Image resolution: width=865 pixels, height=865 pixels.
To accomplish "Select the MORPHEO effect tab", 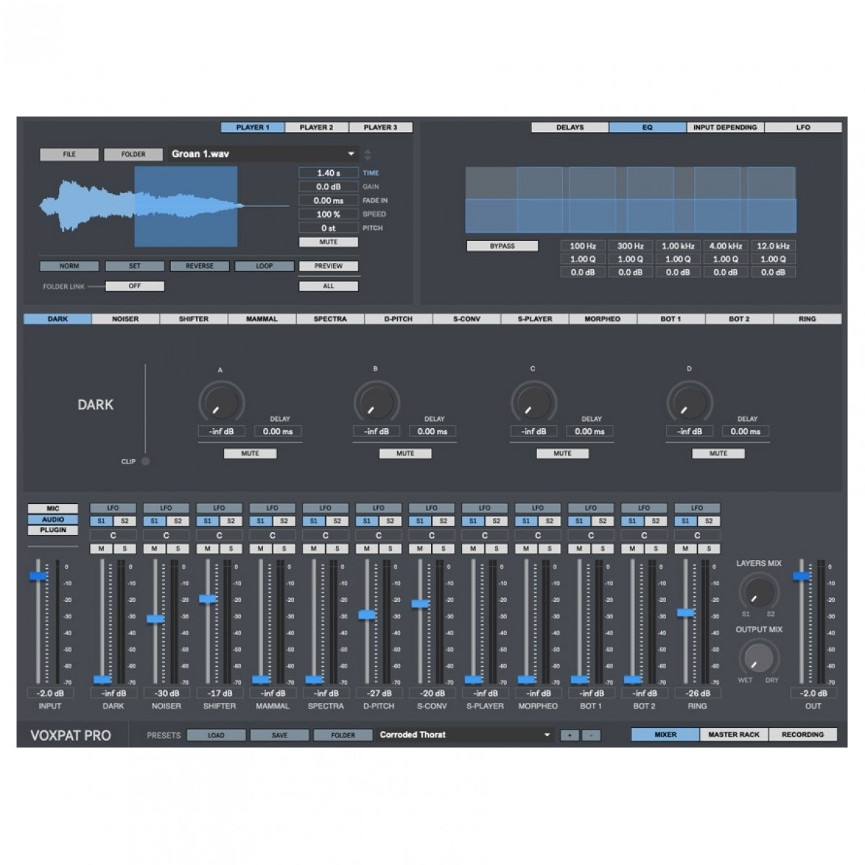I will pos(602,319).
